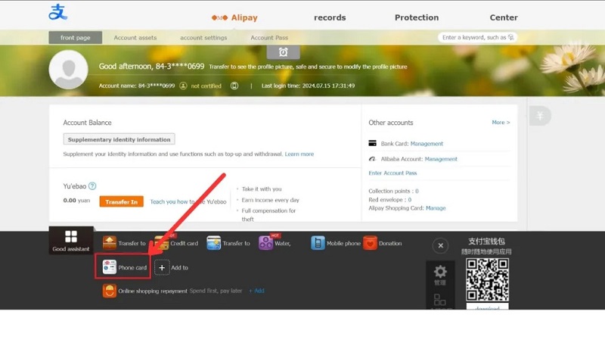
Task: Open the Phone card app icon
Action: pos(110,267)
